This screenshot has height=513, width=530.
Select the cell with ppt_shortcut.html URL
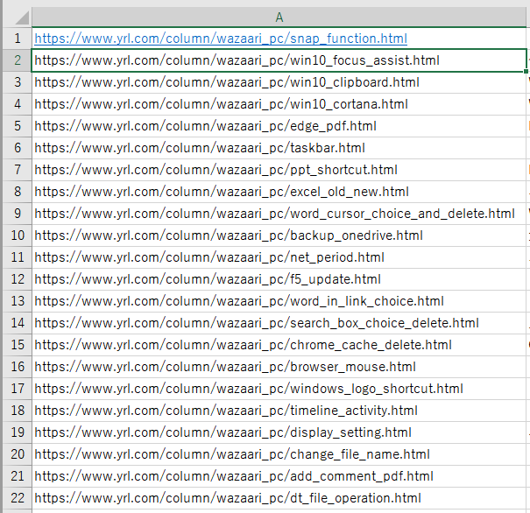tap(279, 170)
